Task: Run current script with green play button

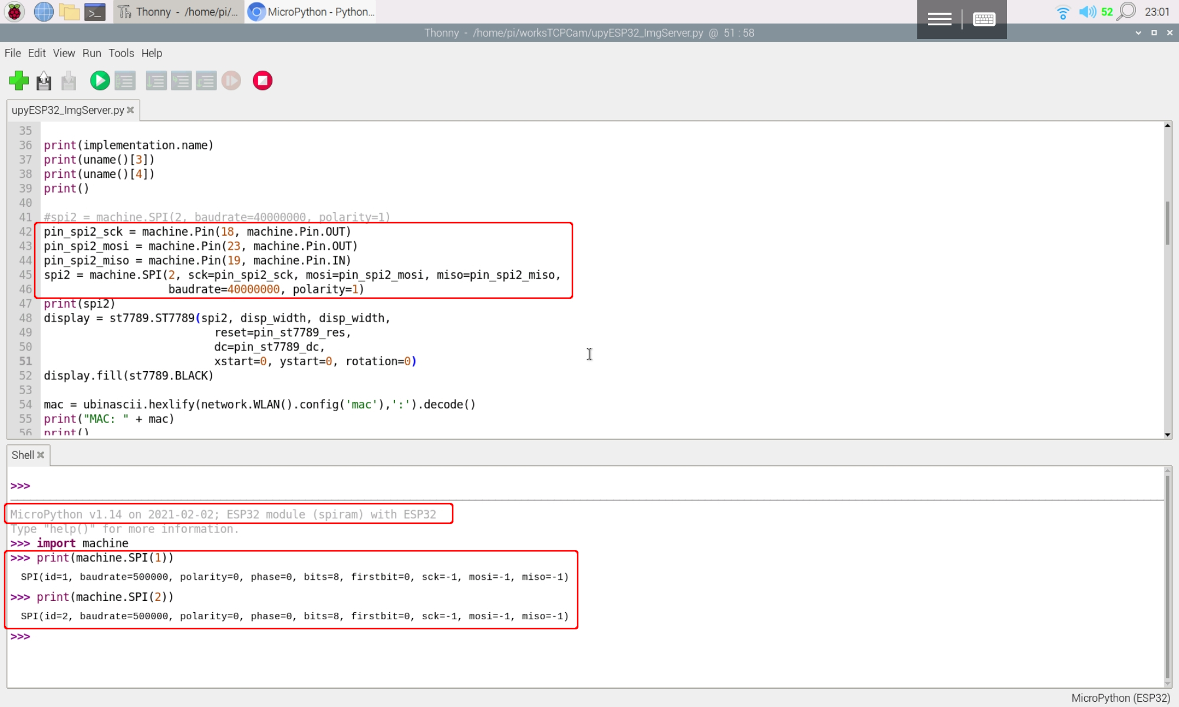Action: point(100,81)
